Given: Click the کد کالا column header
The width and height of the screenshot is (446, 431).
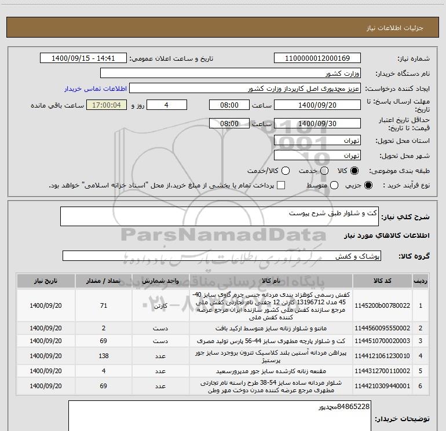Looking at the screenshot, I should coord(382,281).
